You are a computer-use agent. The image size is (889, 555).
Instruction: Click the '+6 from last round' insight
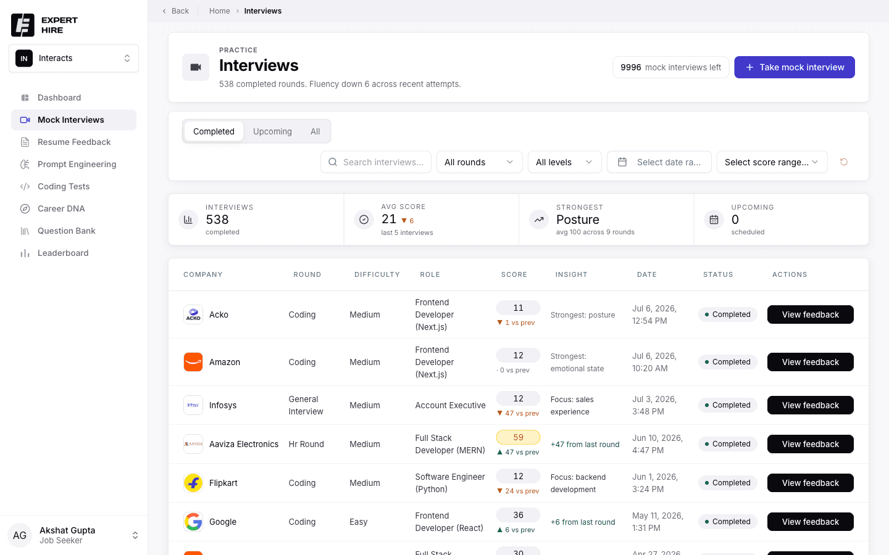[583, 522]
